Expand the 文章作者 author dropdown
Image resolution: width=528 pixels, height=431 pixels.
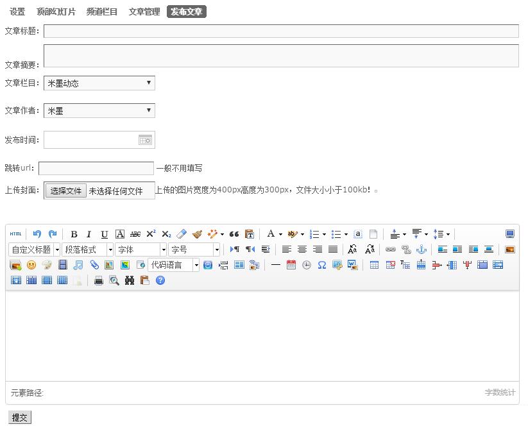click(99, 110)
